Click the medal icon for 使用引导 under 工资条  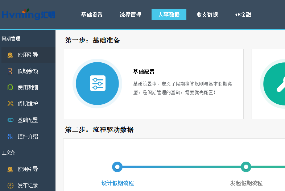10,169
